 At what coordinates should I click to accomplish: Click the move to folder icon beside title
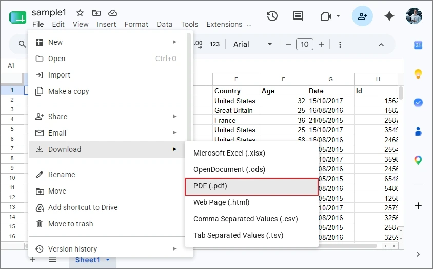pyautogui.click(x=96, y=13)
